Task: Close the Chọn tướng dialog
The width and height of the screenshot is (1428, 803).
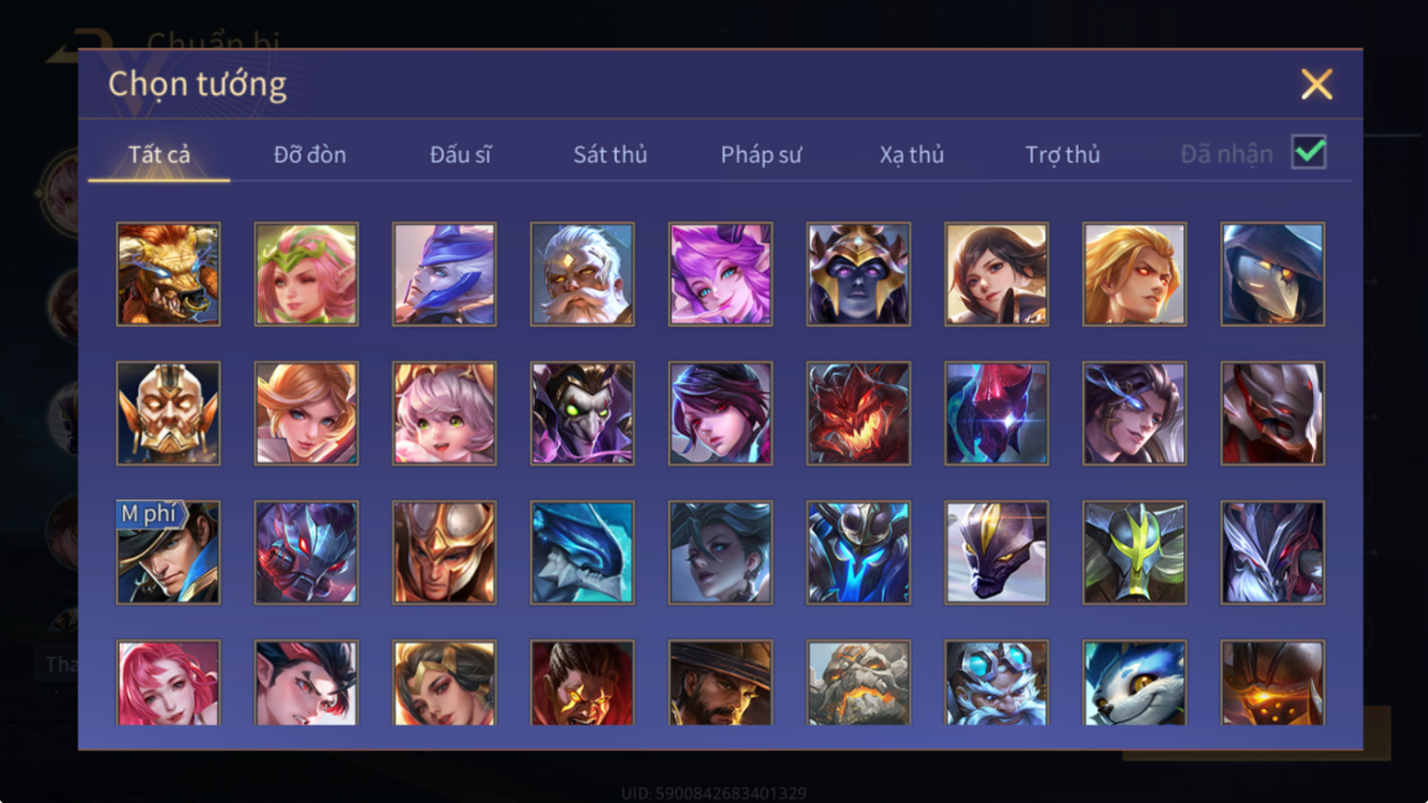Action: (x=1316, y=84)
